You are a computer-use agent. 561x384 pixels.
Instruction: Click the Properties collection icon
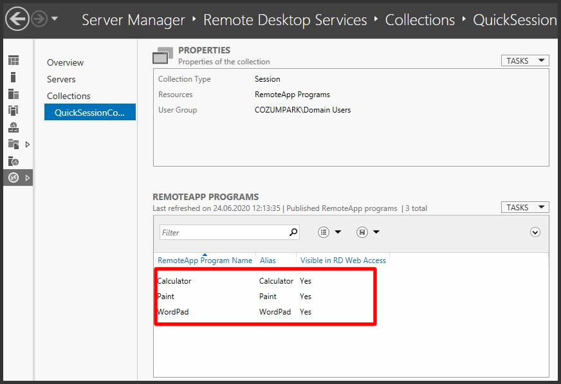coord(163,56)
